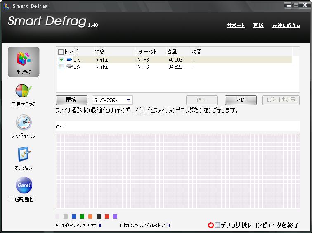Open the デフラグのみ mode dropdown

tap(113, 100)
